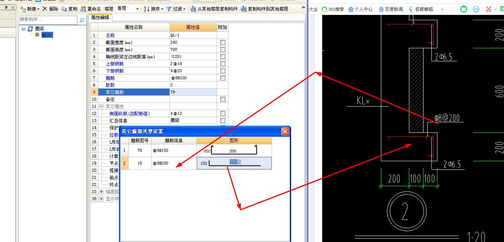
Task: Collapse the 其它属性 section
Action: [x=102, y=107]
